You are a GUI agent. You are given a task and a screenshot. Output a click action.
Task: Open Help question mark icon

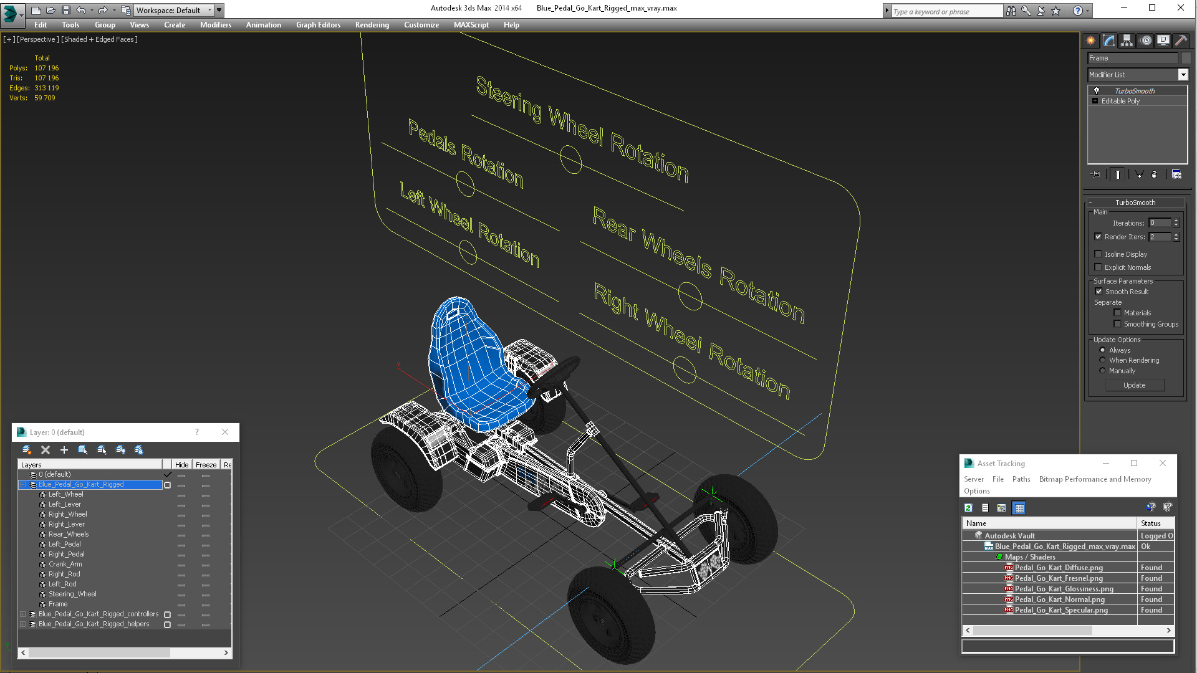click(1078, 11)
